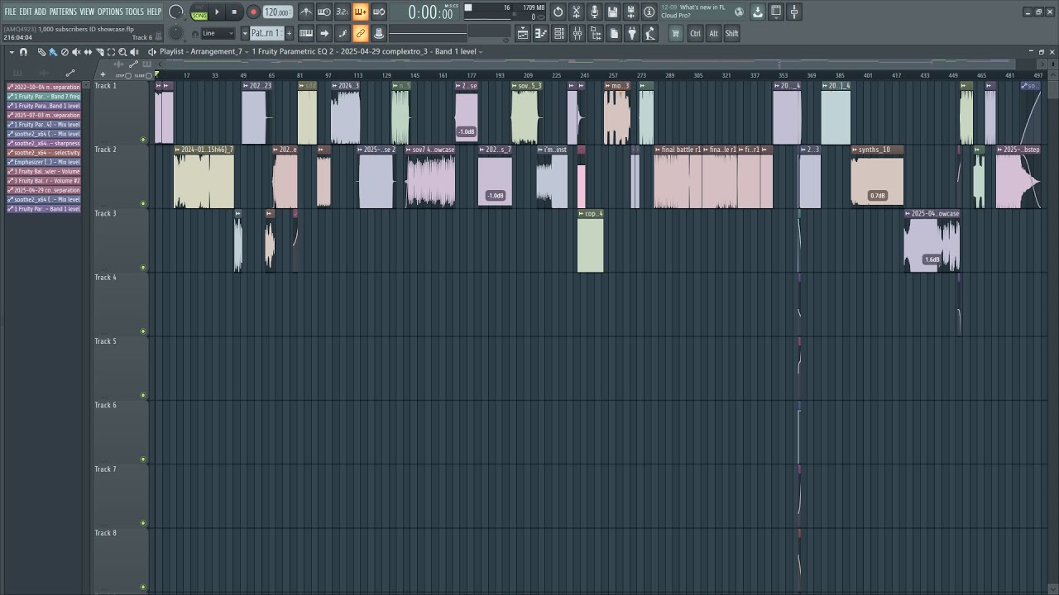This screenshot has width=1059, height=595.
Task: Open the PATTERNS menu
Action: [x=63, y=12]
